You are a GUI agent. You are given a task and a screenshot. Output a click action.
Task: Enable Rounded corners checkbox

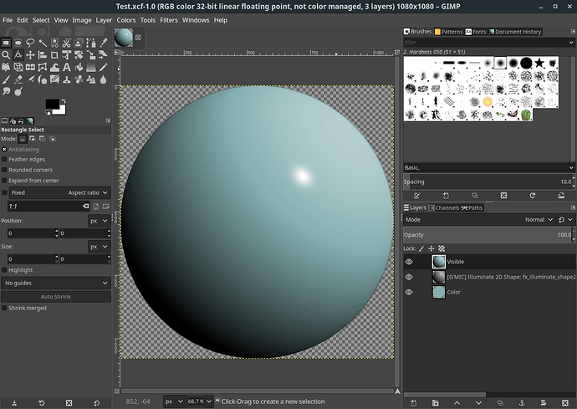click(x=4, y=170)
